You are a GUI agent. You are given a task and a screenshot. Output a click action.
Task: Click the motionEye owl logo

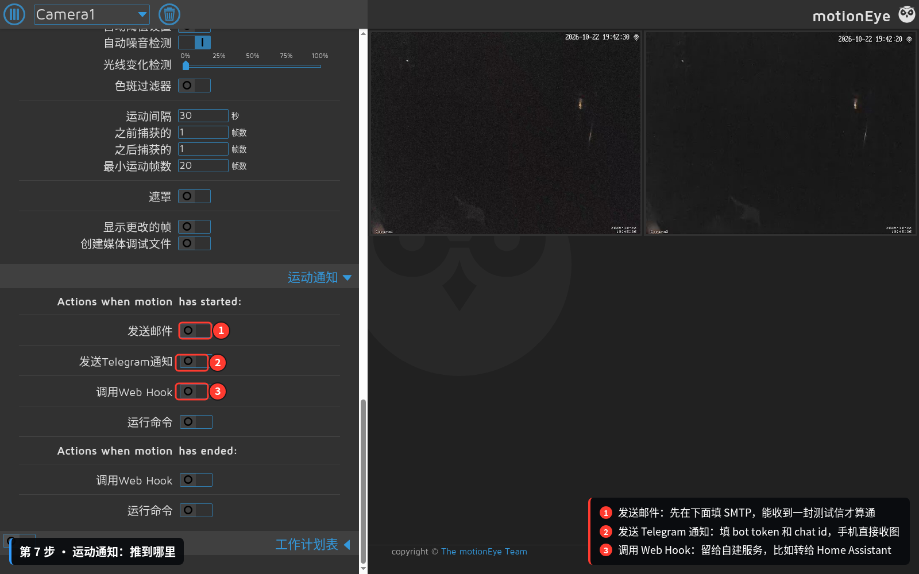907,14
